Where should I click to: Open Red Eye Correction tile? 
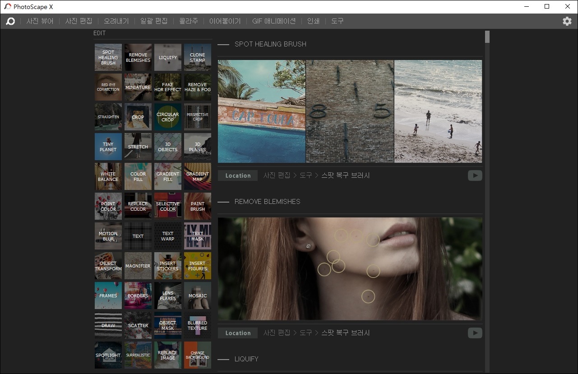pyautogui.click(x=108, y=87)
